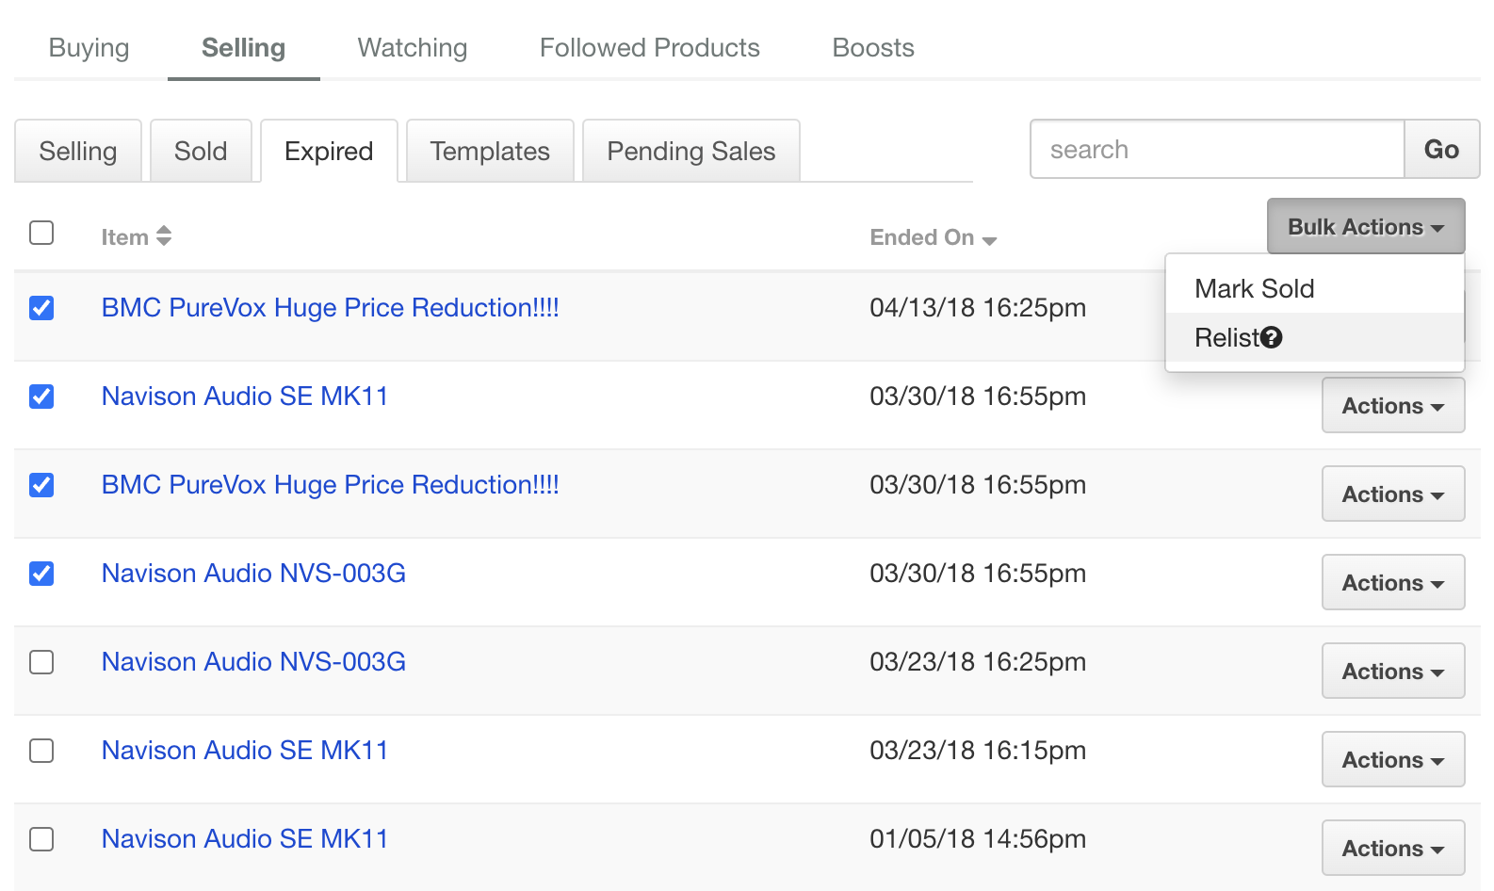Viewport: 1494px width, 891px height.
Task: Open Actions for NVS-003G ended 03/23/18
Action: coord(1393,671)
